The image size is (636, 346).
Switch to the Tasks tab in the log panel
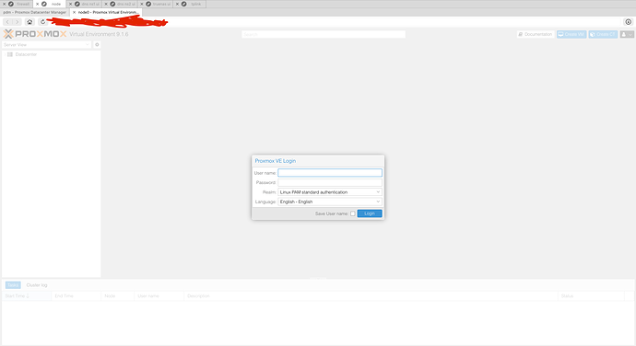13,285
